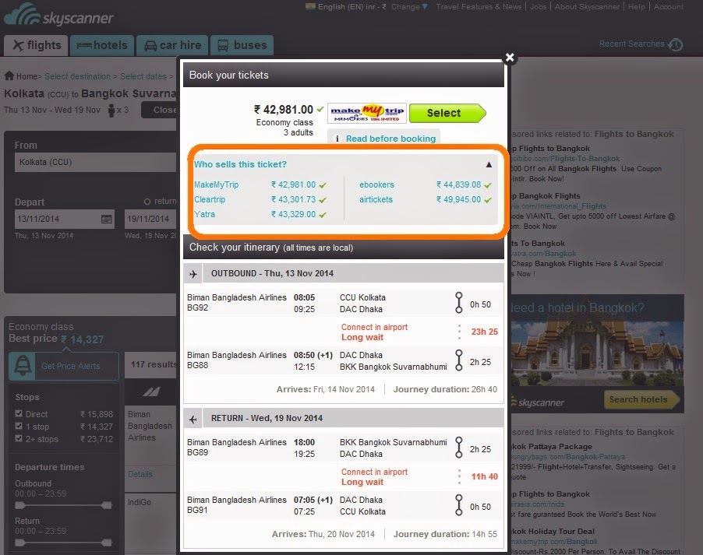Click the Home breadcrumb icon
703x555 pixels.
[9, 76]
